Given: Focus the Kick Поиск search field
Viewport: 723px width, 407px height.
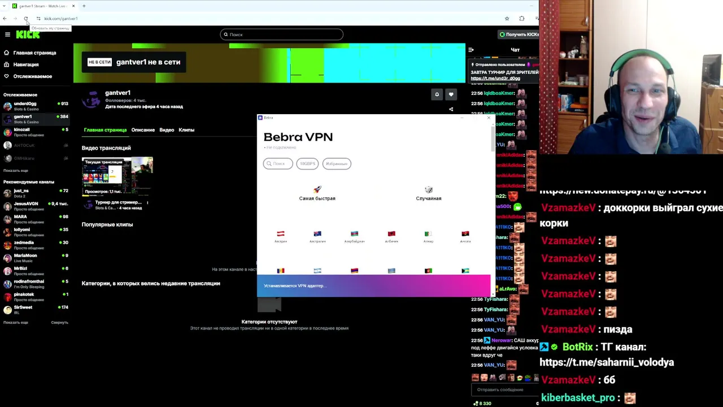Looking at the screenshot, I should tap(281, 34).
